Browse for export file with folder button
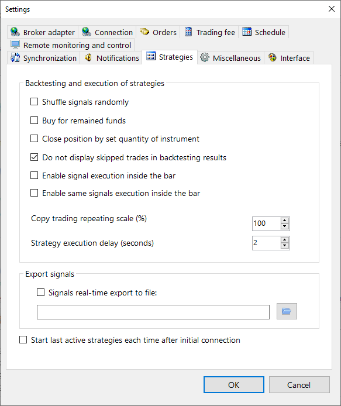 tap(287, 311)
